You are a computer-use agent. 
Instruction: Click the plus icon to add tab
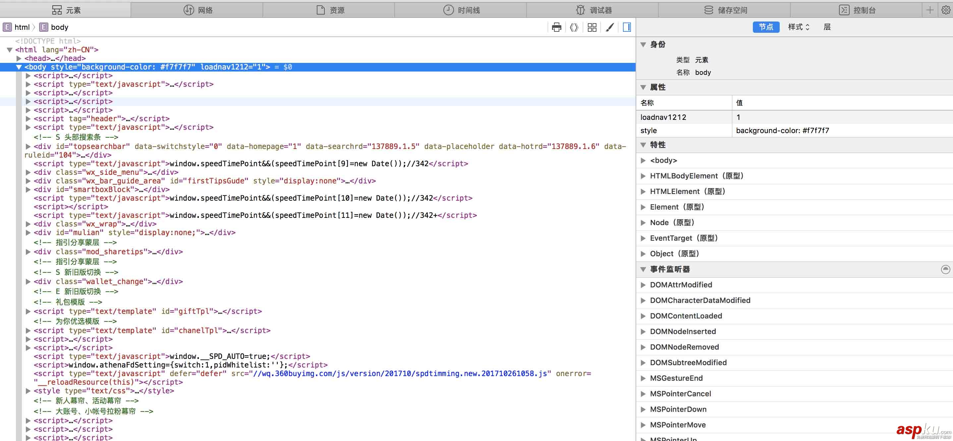click(x=930, y=10)
